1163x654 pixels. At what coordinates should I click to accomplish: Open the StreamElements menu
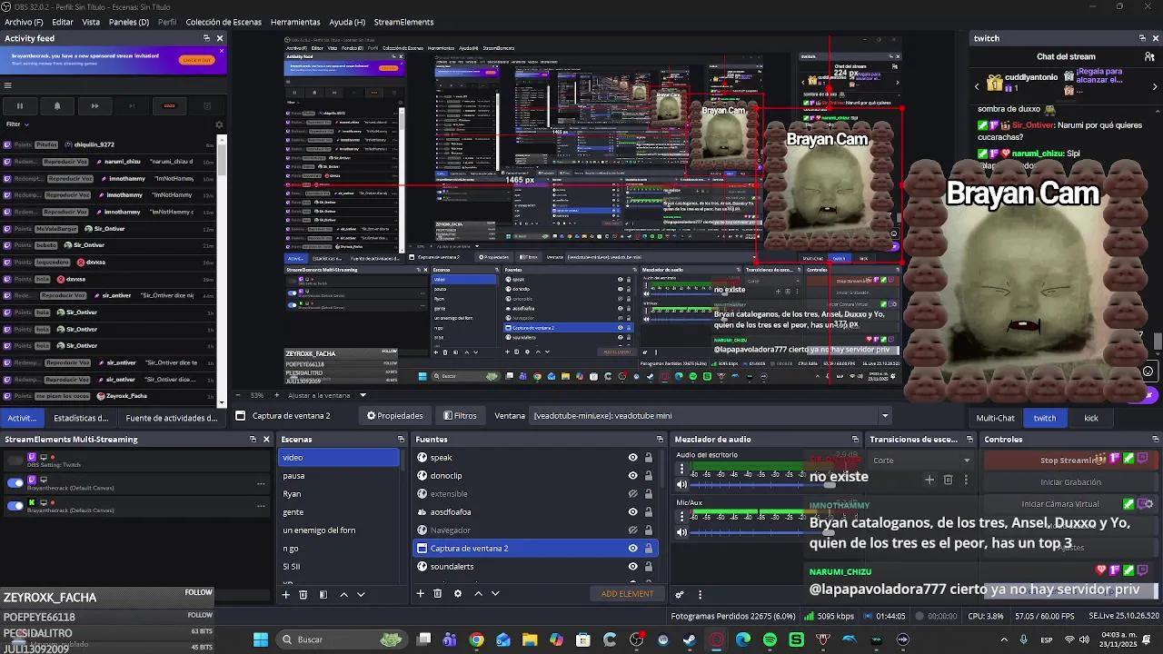point(403,22)
